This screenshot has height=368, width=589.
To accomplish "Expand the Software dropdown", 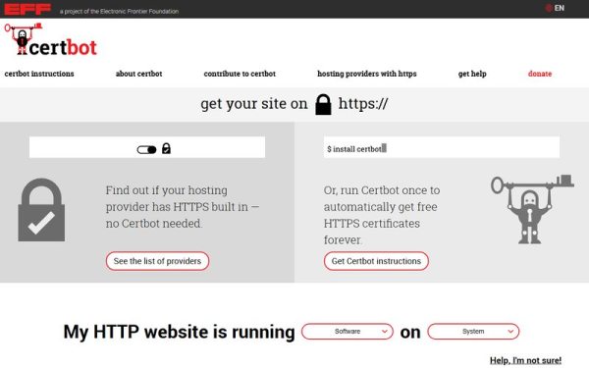I will tap(348, 332).
